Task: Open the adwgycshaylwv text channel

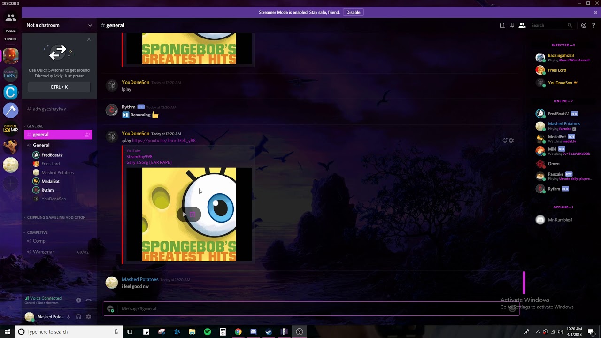Action: pyautogui.click(x=49, y=109)
